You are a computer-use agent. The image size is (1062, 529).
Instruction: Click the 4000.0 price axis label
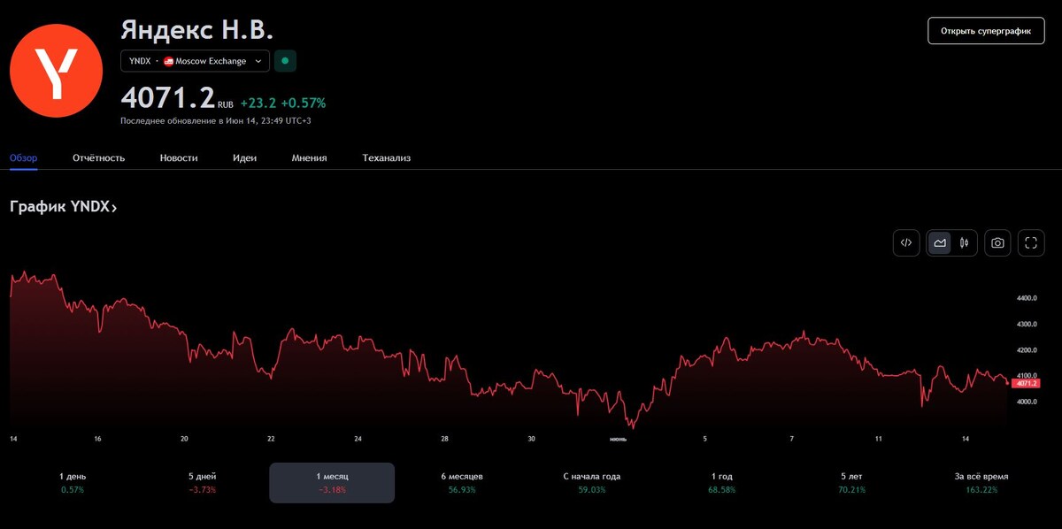[x=1027, y=402]
